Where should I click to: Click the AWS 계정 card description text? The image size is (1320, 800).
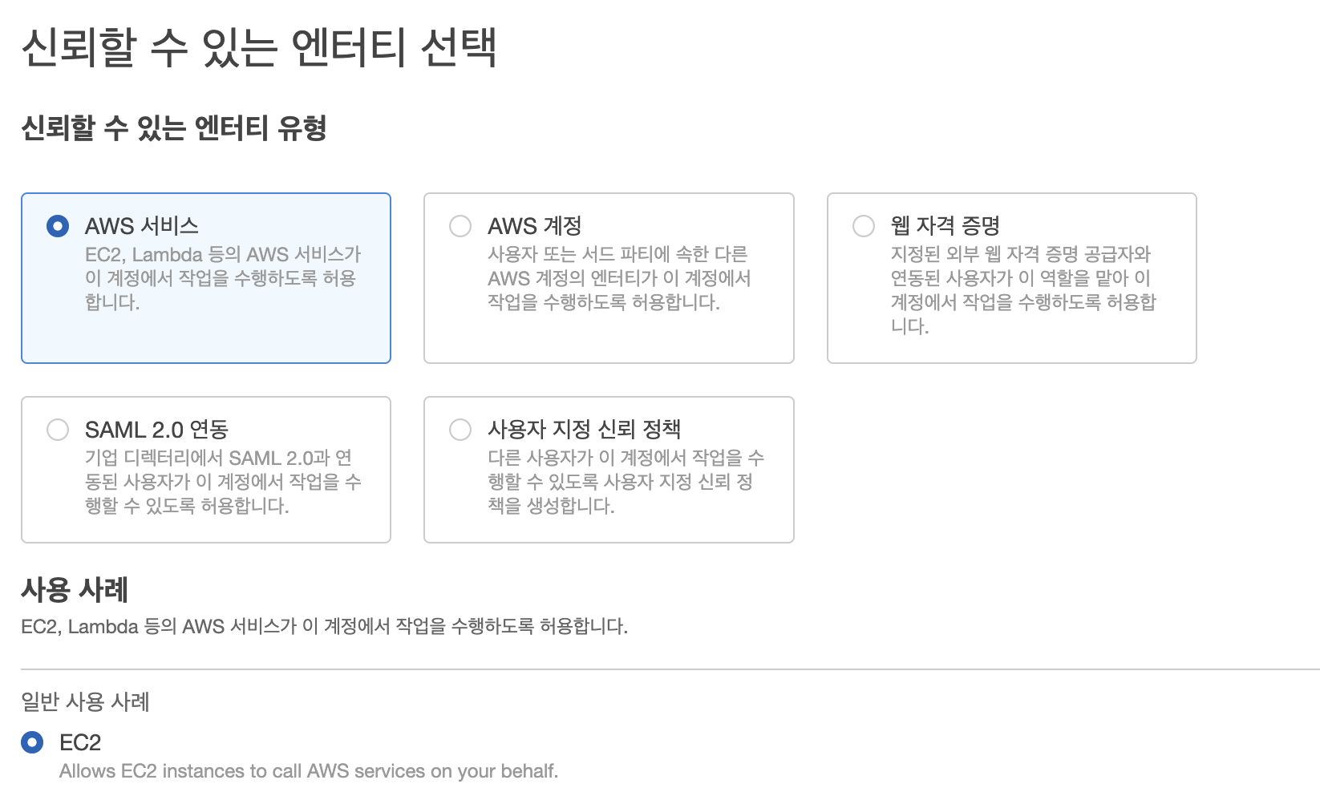pyautogui.click(x=619, y=278)
